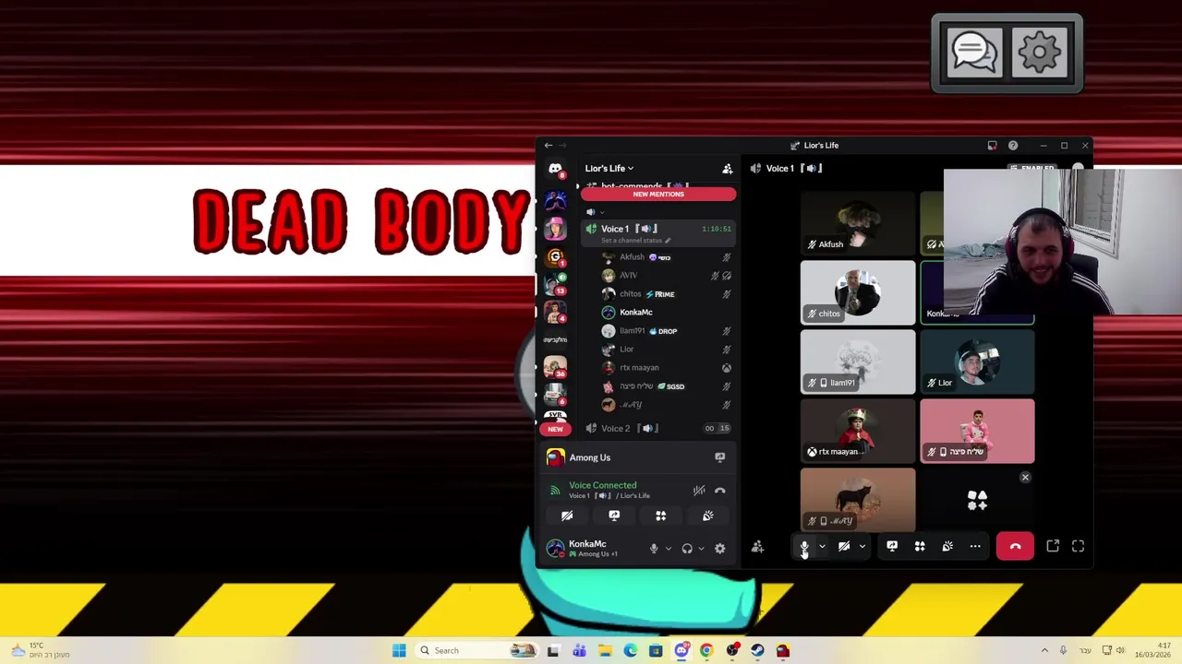This screenshot has width=1182, height=664.
Task: Disconnect with the red hang up button
Action: [1015, 546]
